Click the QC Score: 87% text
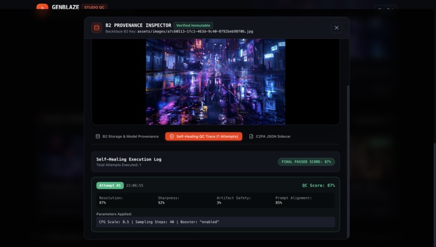The width and height of the screenshot is (436, 247). [x=319, y=185]
